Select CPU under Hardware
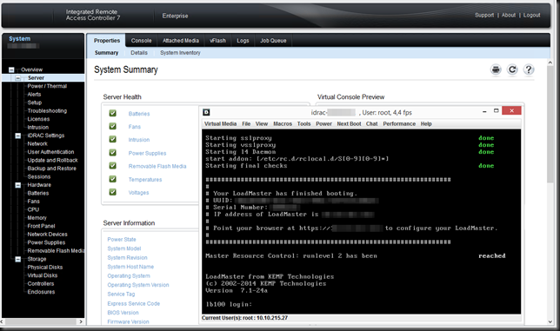 (x=33, y=209)
